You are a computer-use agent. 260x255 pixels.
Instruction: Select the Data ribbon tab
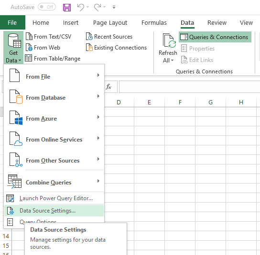tap(187, 23)
